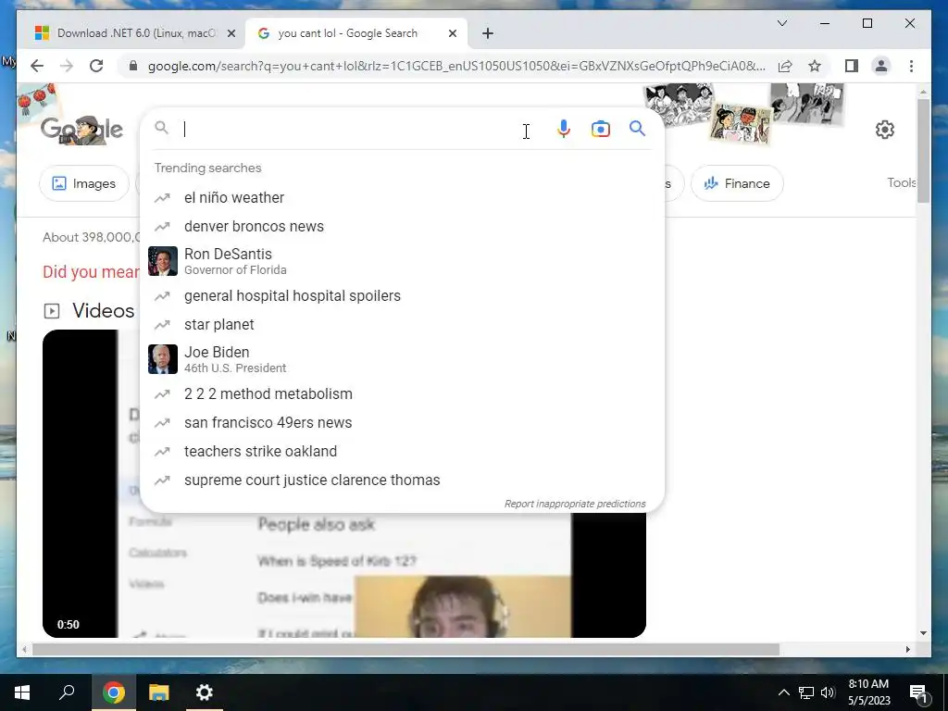The image size is (948, 711).
Task: View site information lock icon
Action: tap(133, 66)
